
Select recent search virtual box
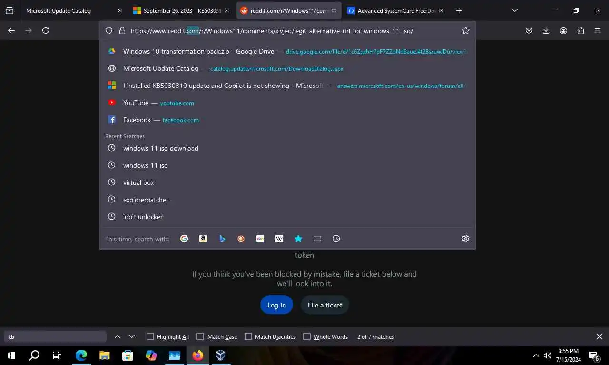287,182
